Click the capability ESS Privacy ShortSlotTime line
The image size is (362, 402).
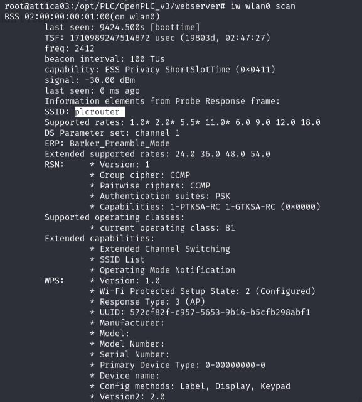pos(160,70)
